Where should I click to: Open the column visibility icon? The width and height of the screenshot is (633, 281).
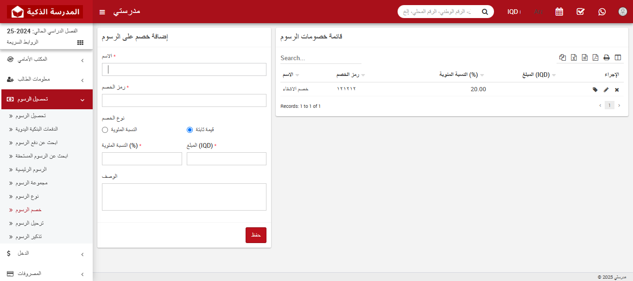pos(618,57)
